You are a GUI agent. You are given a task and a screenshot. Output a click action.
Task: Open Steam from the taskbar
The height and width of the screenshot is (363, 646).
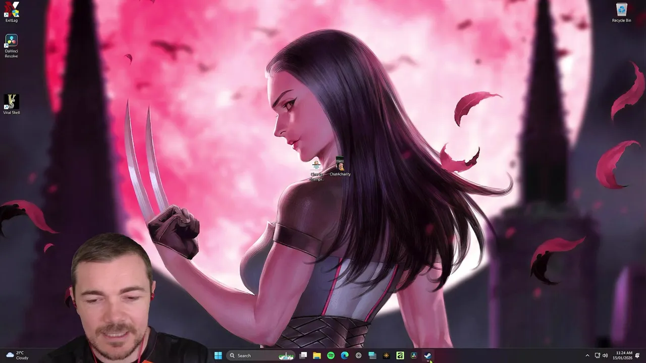427,355
